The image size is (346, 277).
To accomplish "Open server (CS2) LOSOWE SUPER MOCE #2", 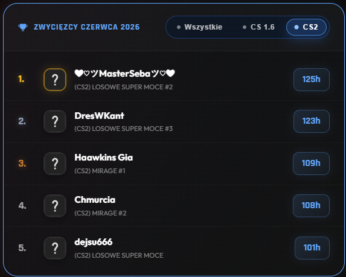I will (x=124, y=87).
